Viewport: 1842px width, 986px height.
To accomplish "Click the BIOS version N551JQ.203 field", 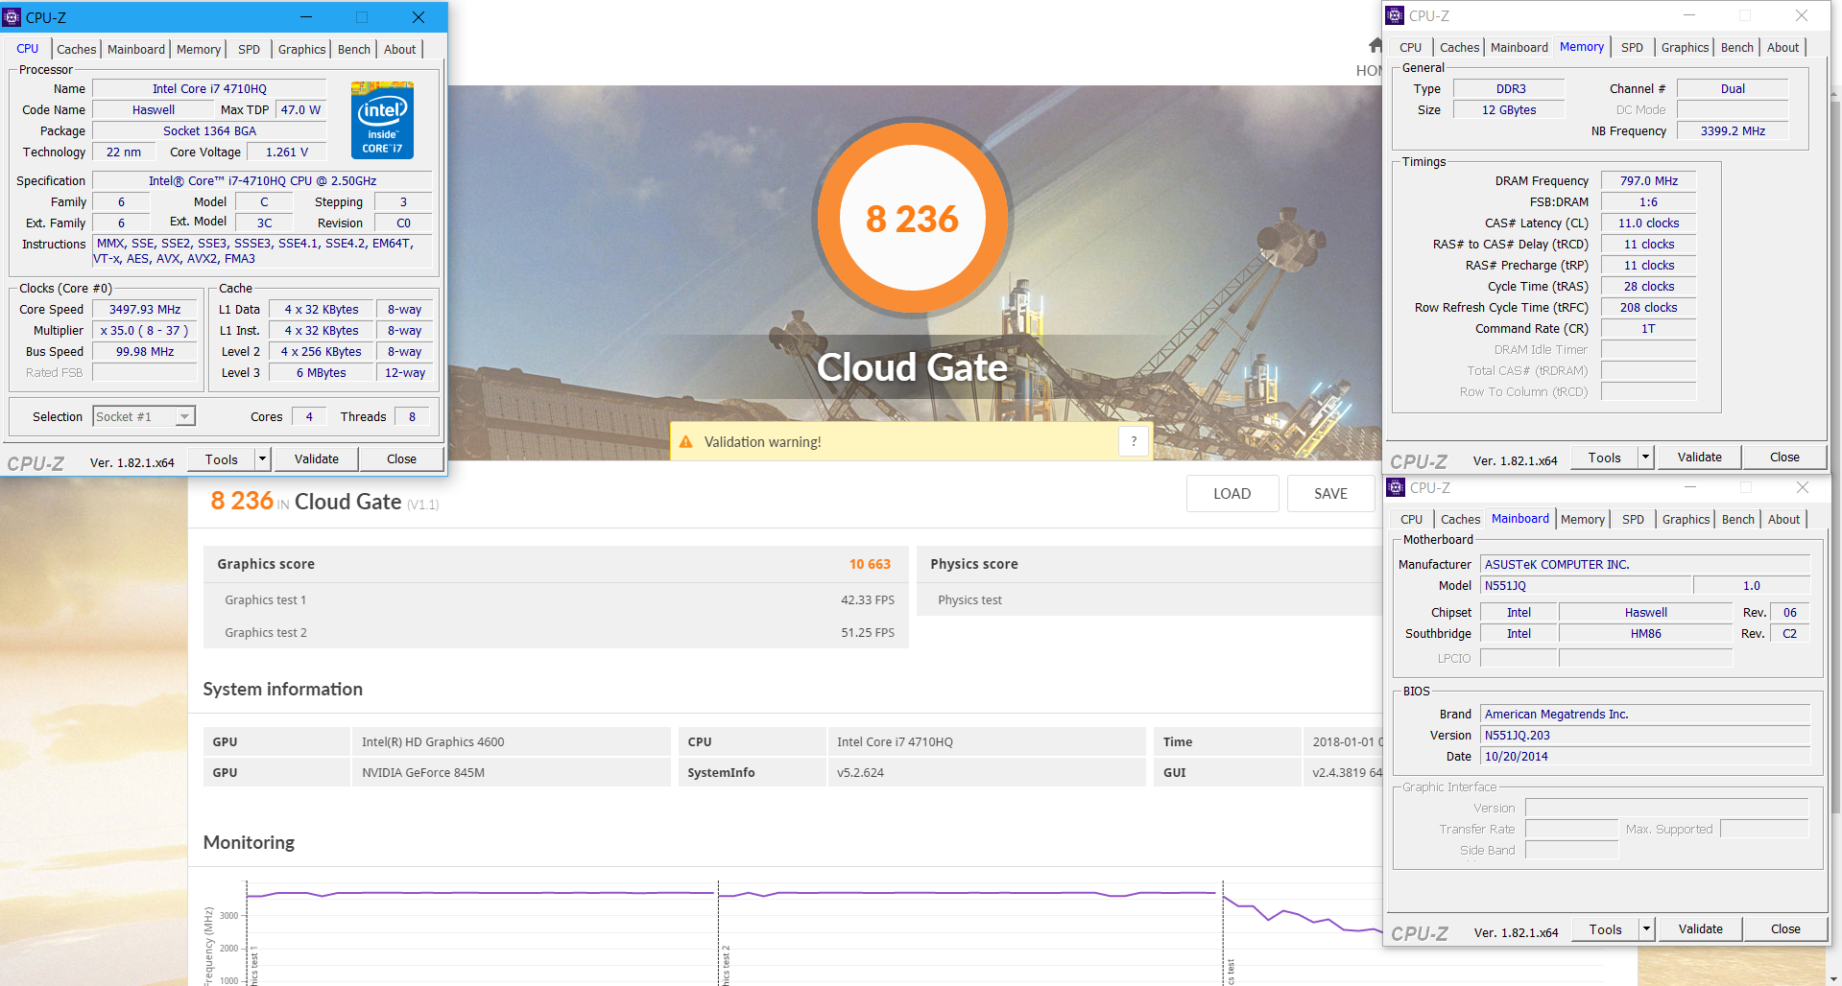I will [x=1645, y=736].
